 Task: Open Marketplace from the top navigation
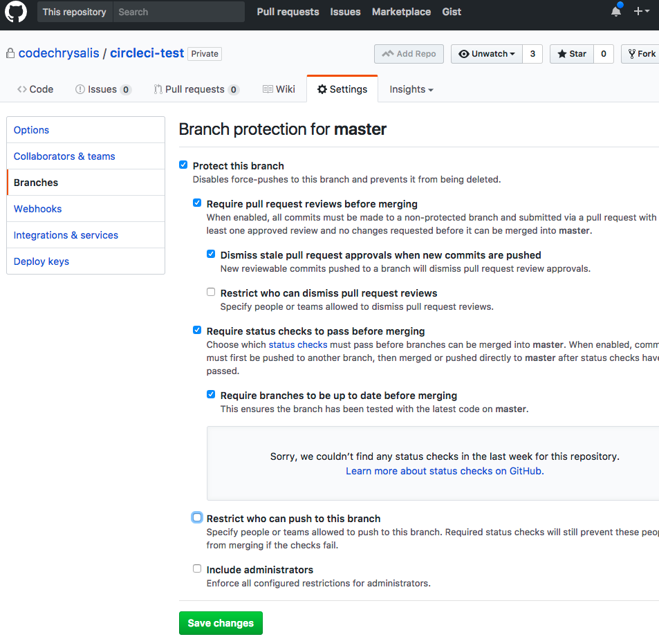click(401, 12)
